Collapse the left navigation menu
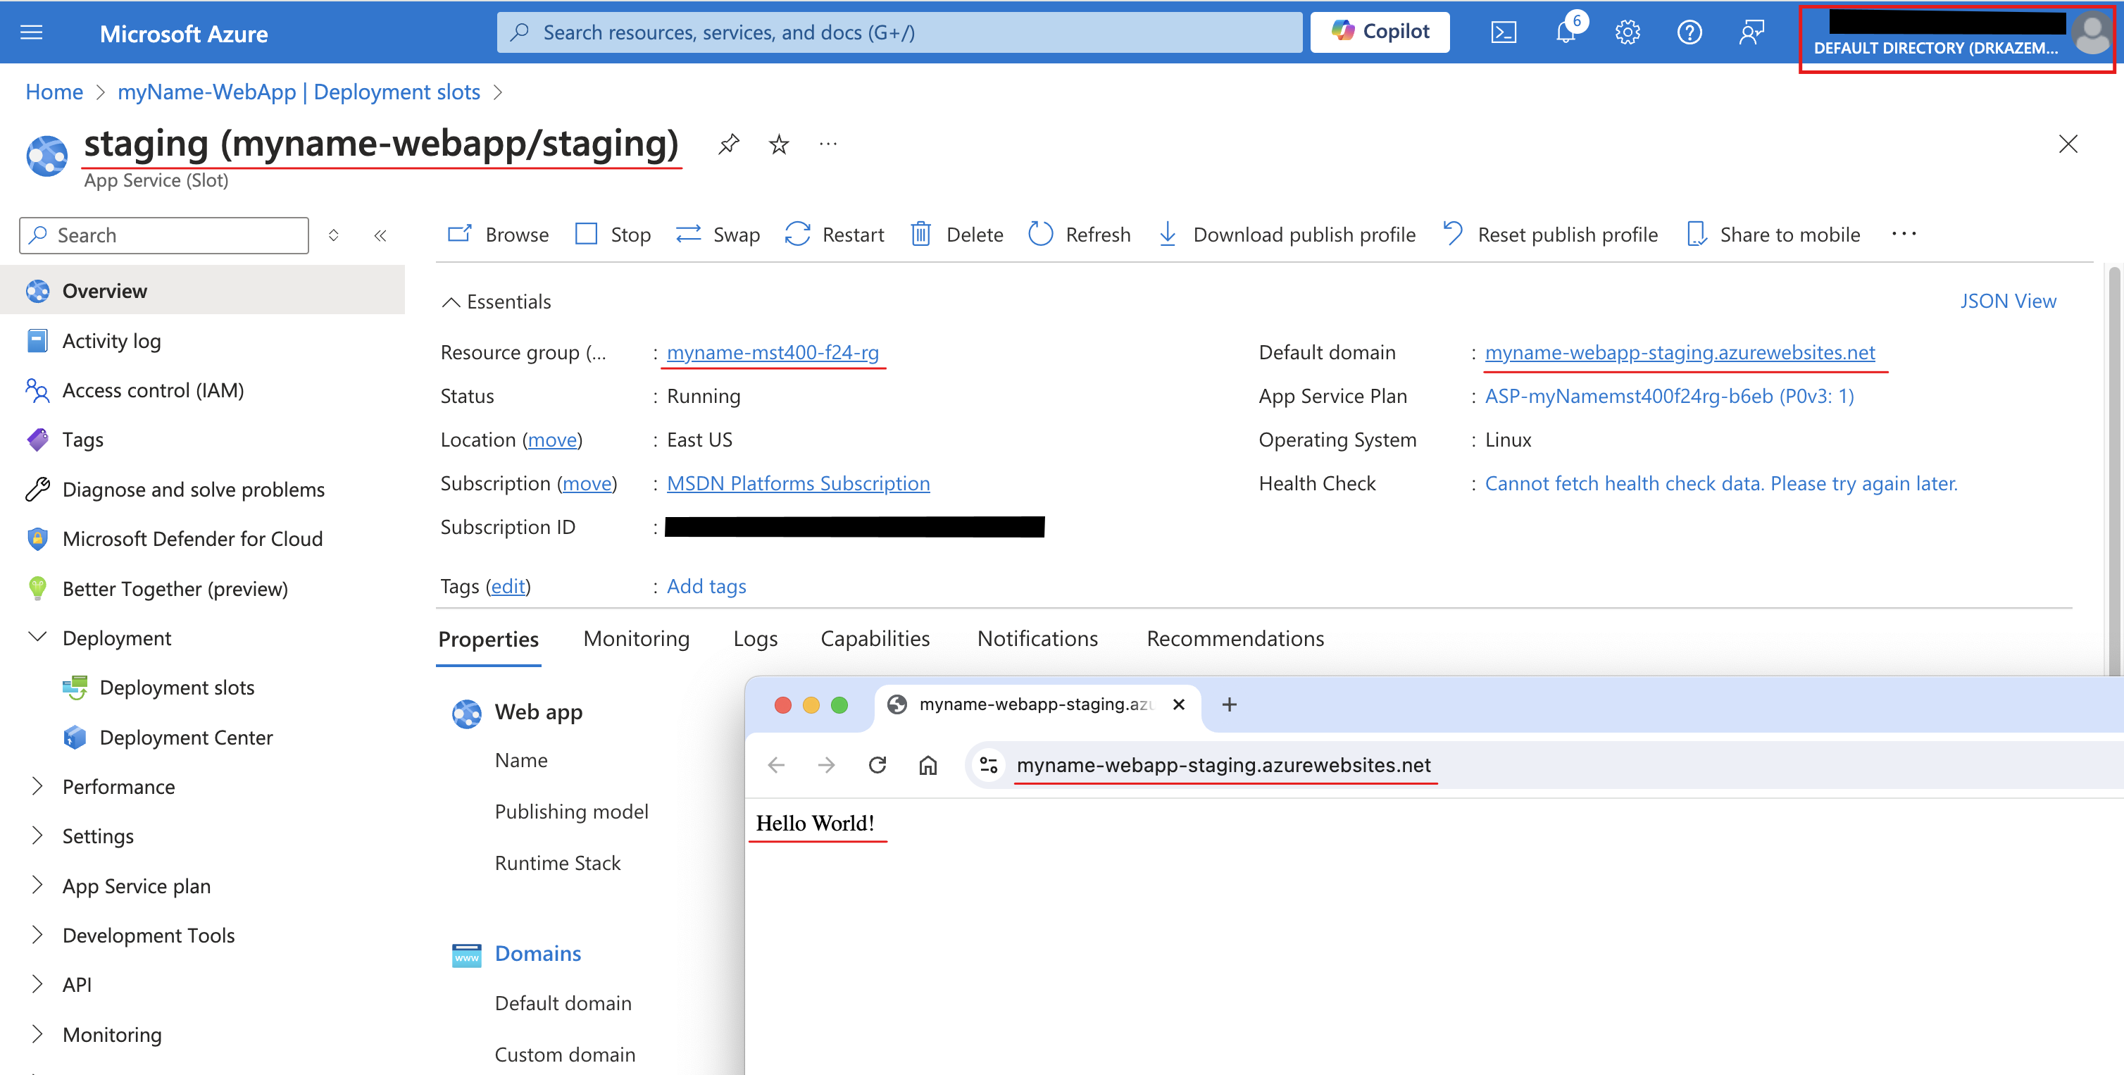The image size is (2124, 1075). pos(380,236)
